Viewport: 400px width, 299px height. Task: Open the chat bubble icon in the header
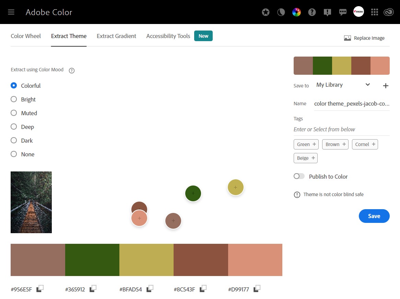pyautogui.click(x=343, y=12)
